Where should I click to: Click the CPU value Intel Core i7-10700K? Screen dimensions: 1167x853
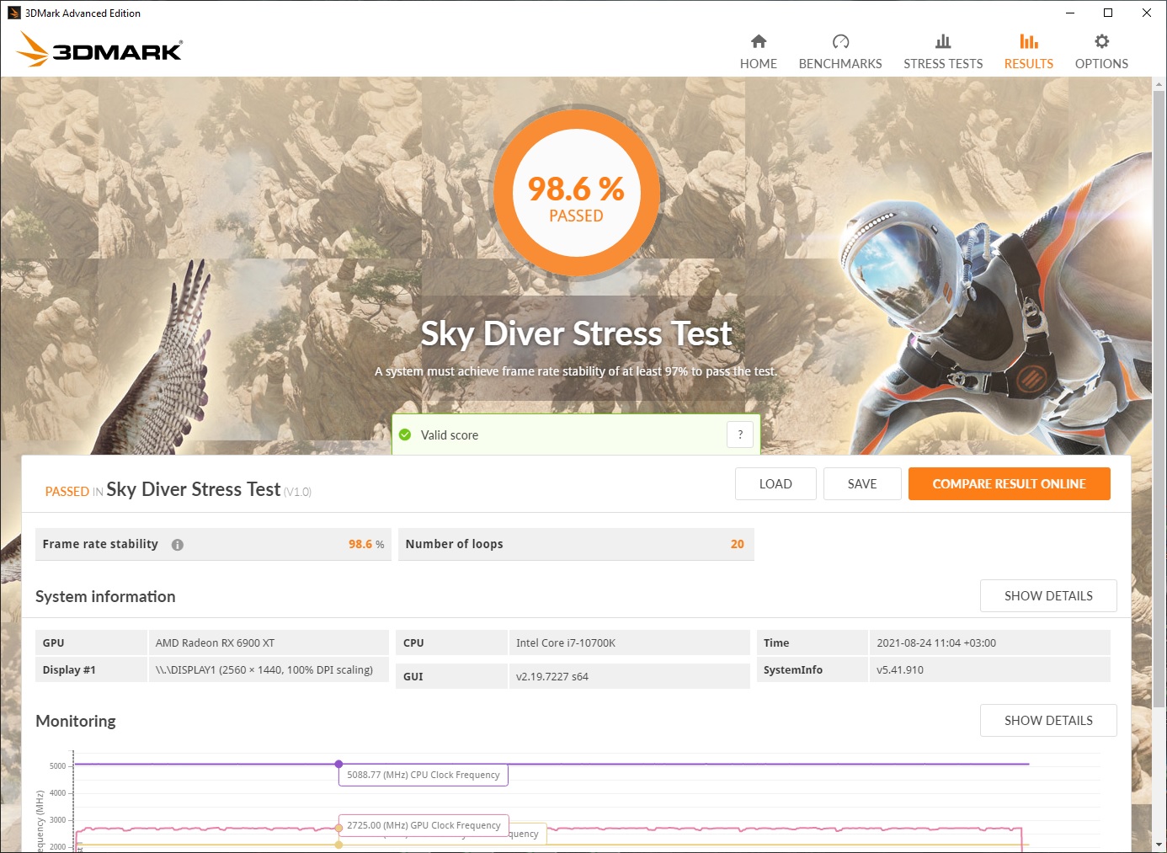pyautogui.click(x=566, y=643)
